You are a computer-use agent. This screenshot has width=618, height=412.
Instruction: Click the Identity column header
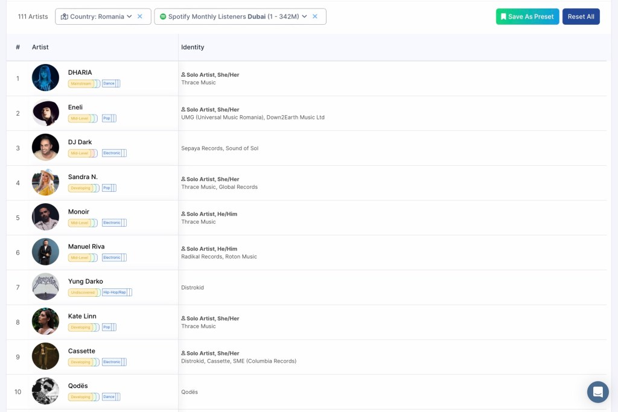193,47
